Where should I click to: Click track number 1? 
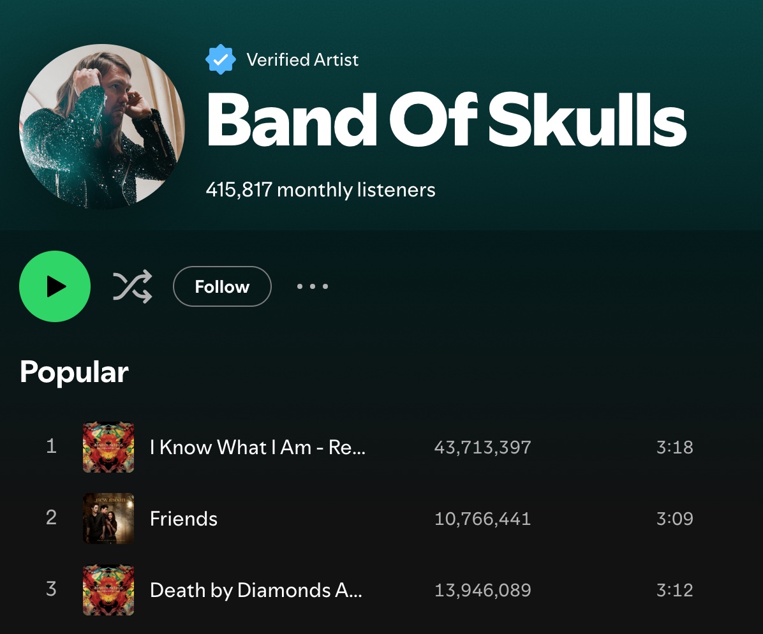pyautogui.click(x=52, y=446)
